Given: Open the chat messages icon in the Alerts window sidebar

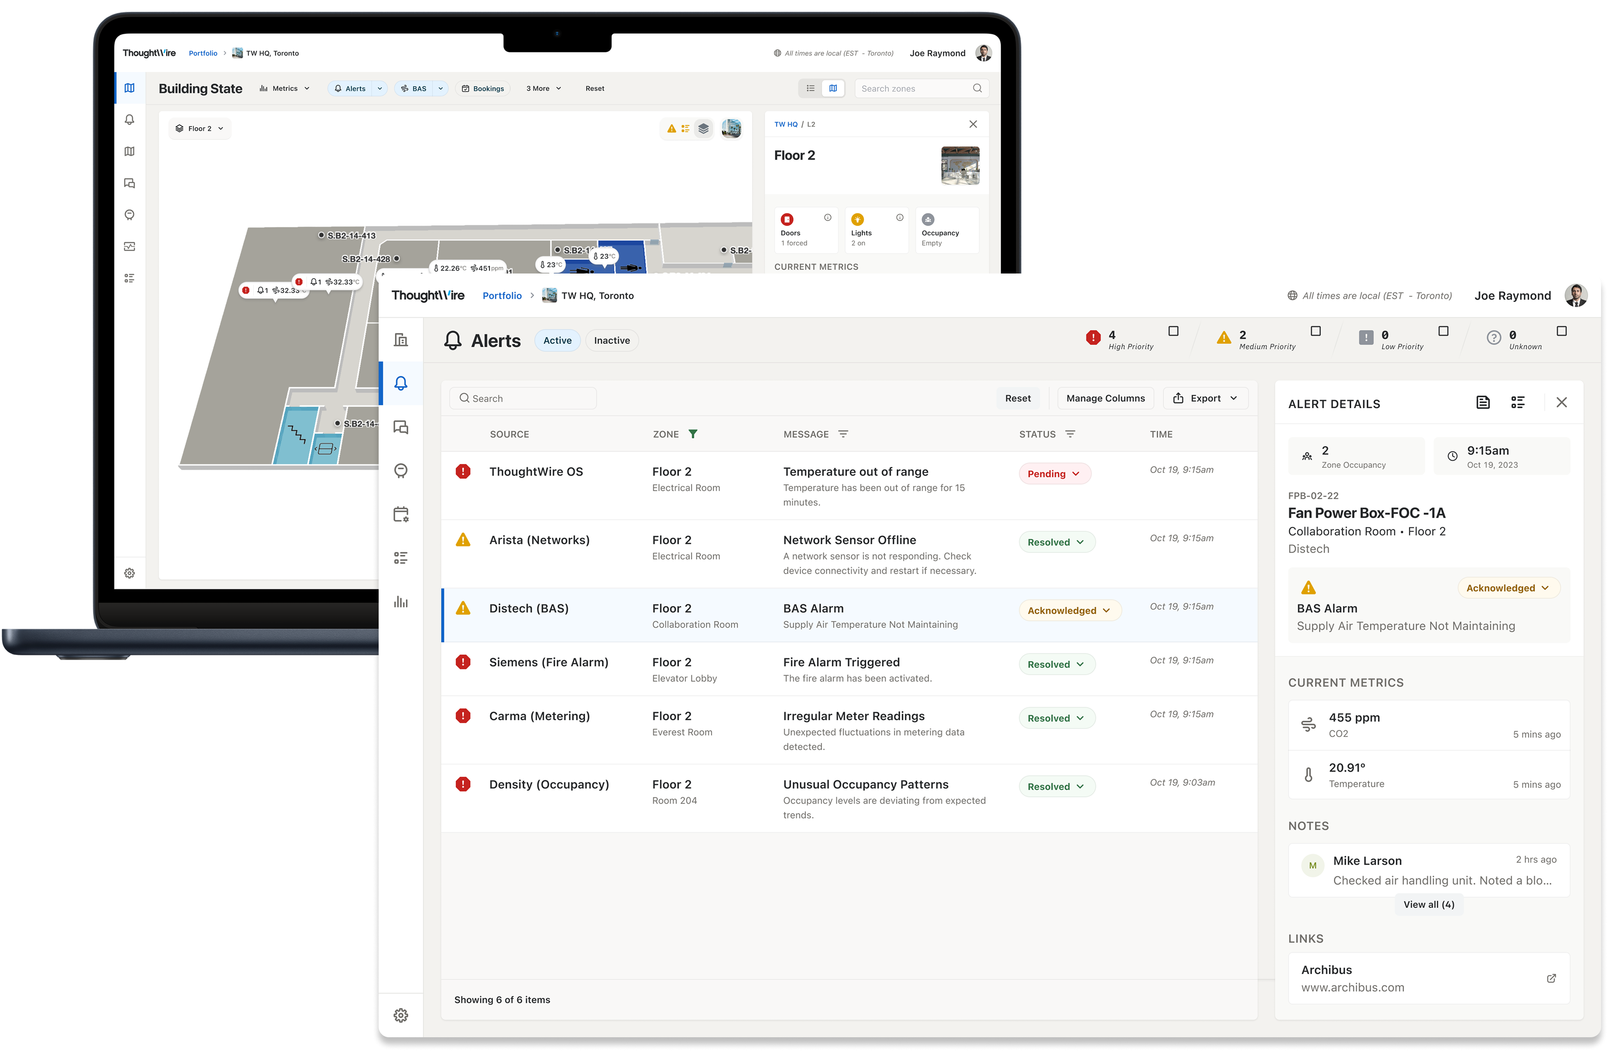Looking at the screenshot, I should [x=400, y=427].
